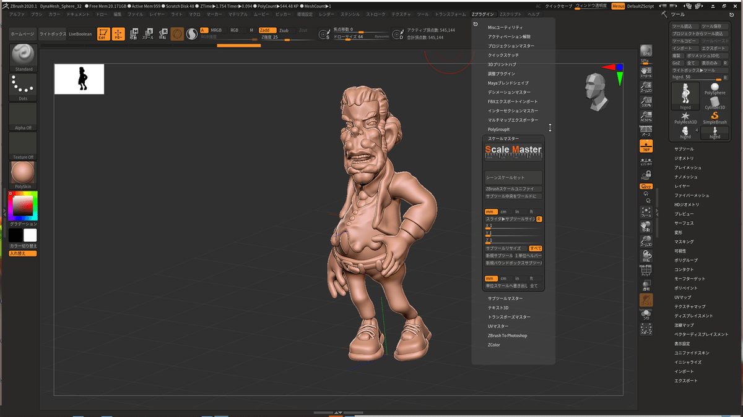The height and width of the screenshot is (417, 743).
Task: Toggle the Floor (フロア) grid icon
Action: [x=646, y=146]
